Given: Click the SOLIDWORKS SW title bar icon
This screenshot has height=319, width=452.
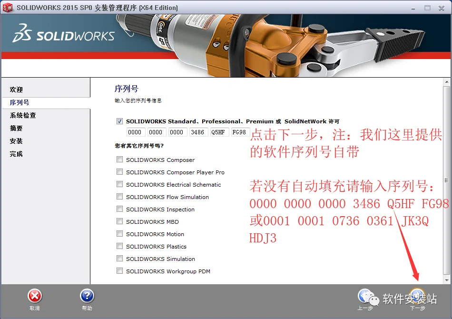Looking at the screenshot, I should click(x=8, y=8).
